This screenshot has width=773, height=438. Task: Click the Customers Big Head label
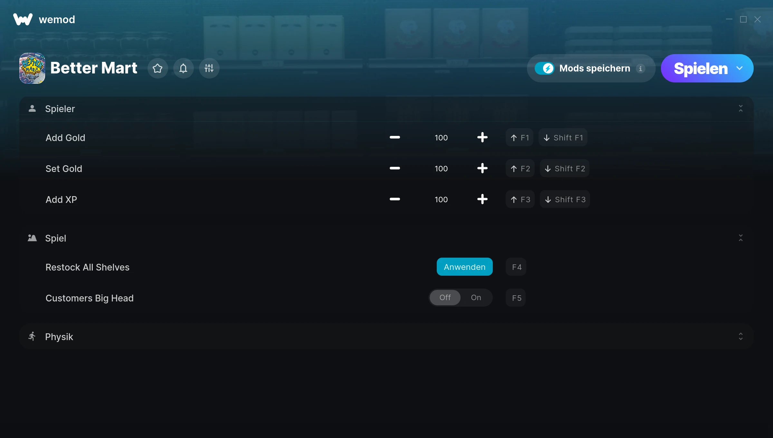[90, 298]
